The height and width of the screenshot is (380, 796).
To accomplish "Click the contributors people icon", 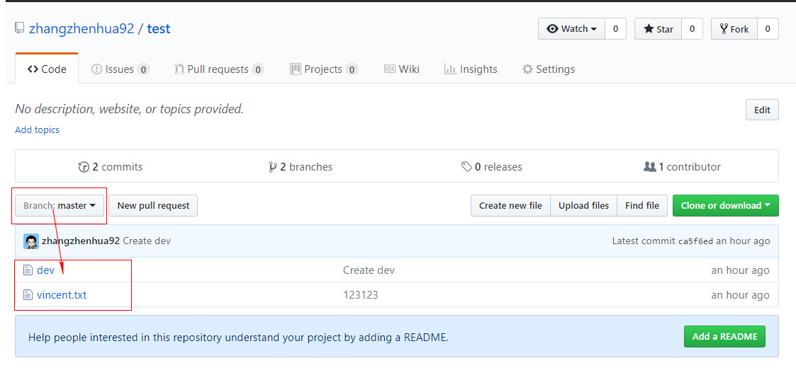I will click(x=649, y=167).
